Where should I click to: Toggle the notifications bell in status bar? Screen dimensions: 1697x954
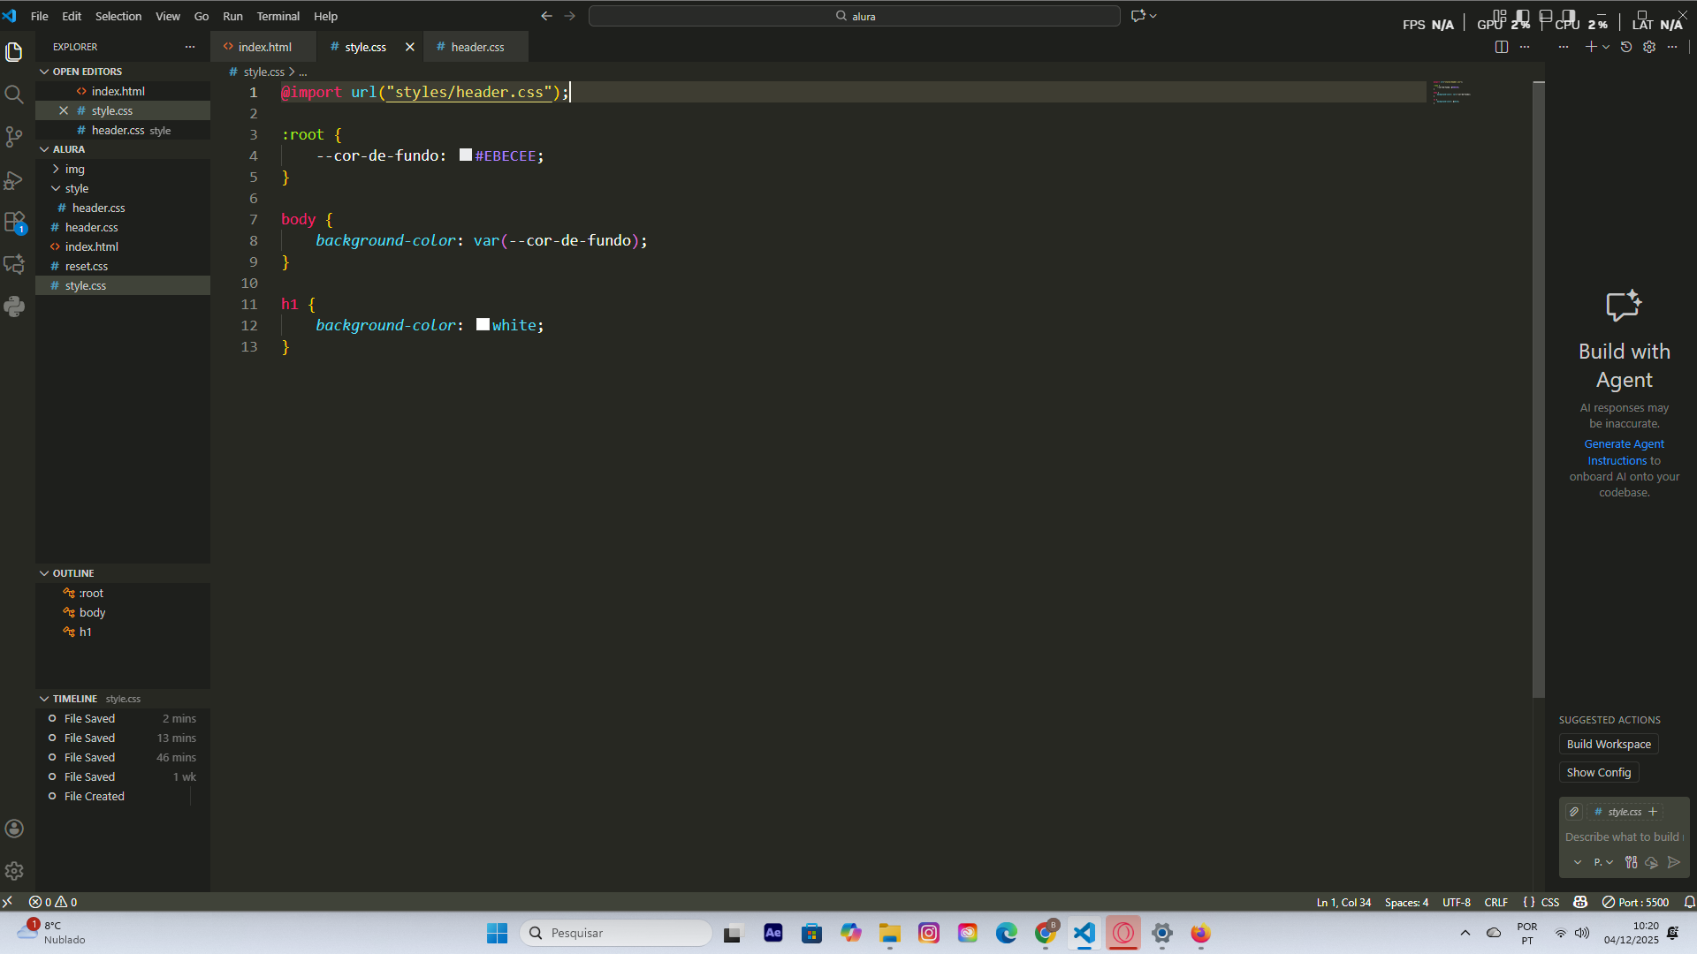coord(1689,902)
